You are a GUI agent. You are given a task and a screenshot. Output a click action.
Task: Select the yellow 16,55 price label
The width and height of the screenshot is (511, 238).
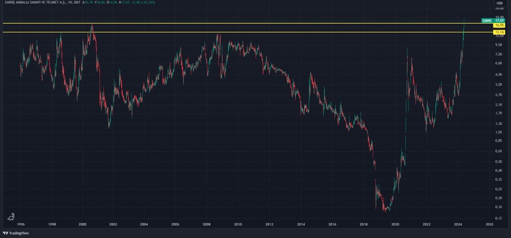pos(500,25)
